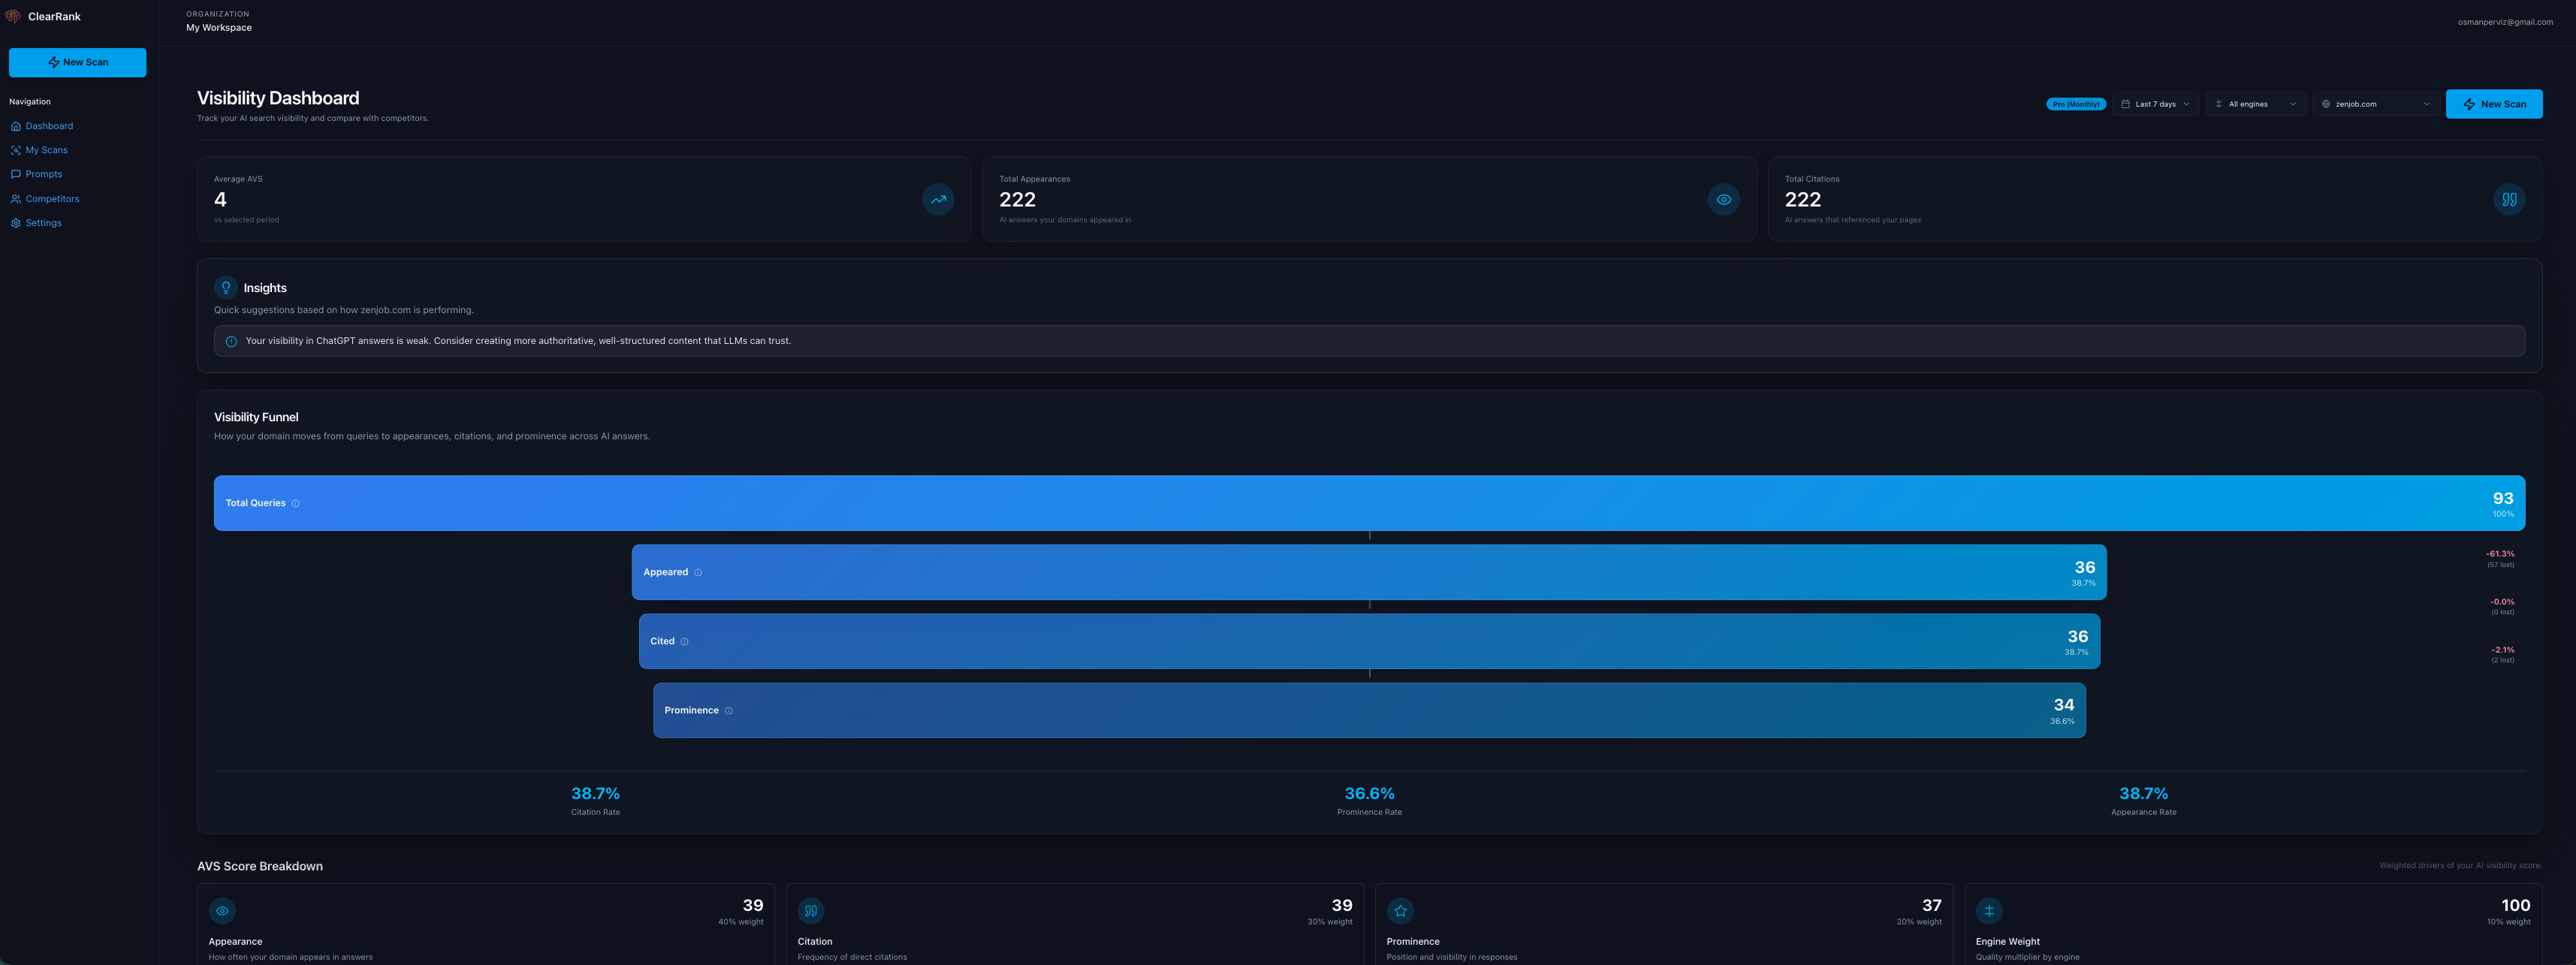Click the Engine Weight plus-circle icon
Image resolution: width=2576 pixels, height=965 pixels.
[x=1989, y=910]
